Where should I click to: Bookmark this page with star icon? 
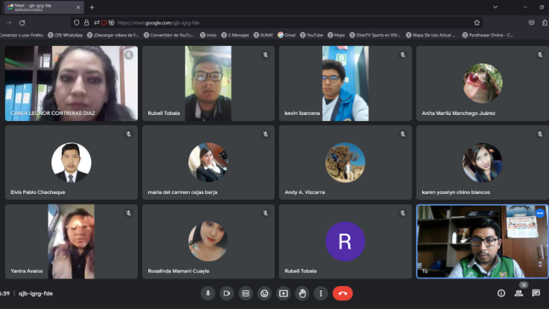click(x=477, y=23)
